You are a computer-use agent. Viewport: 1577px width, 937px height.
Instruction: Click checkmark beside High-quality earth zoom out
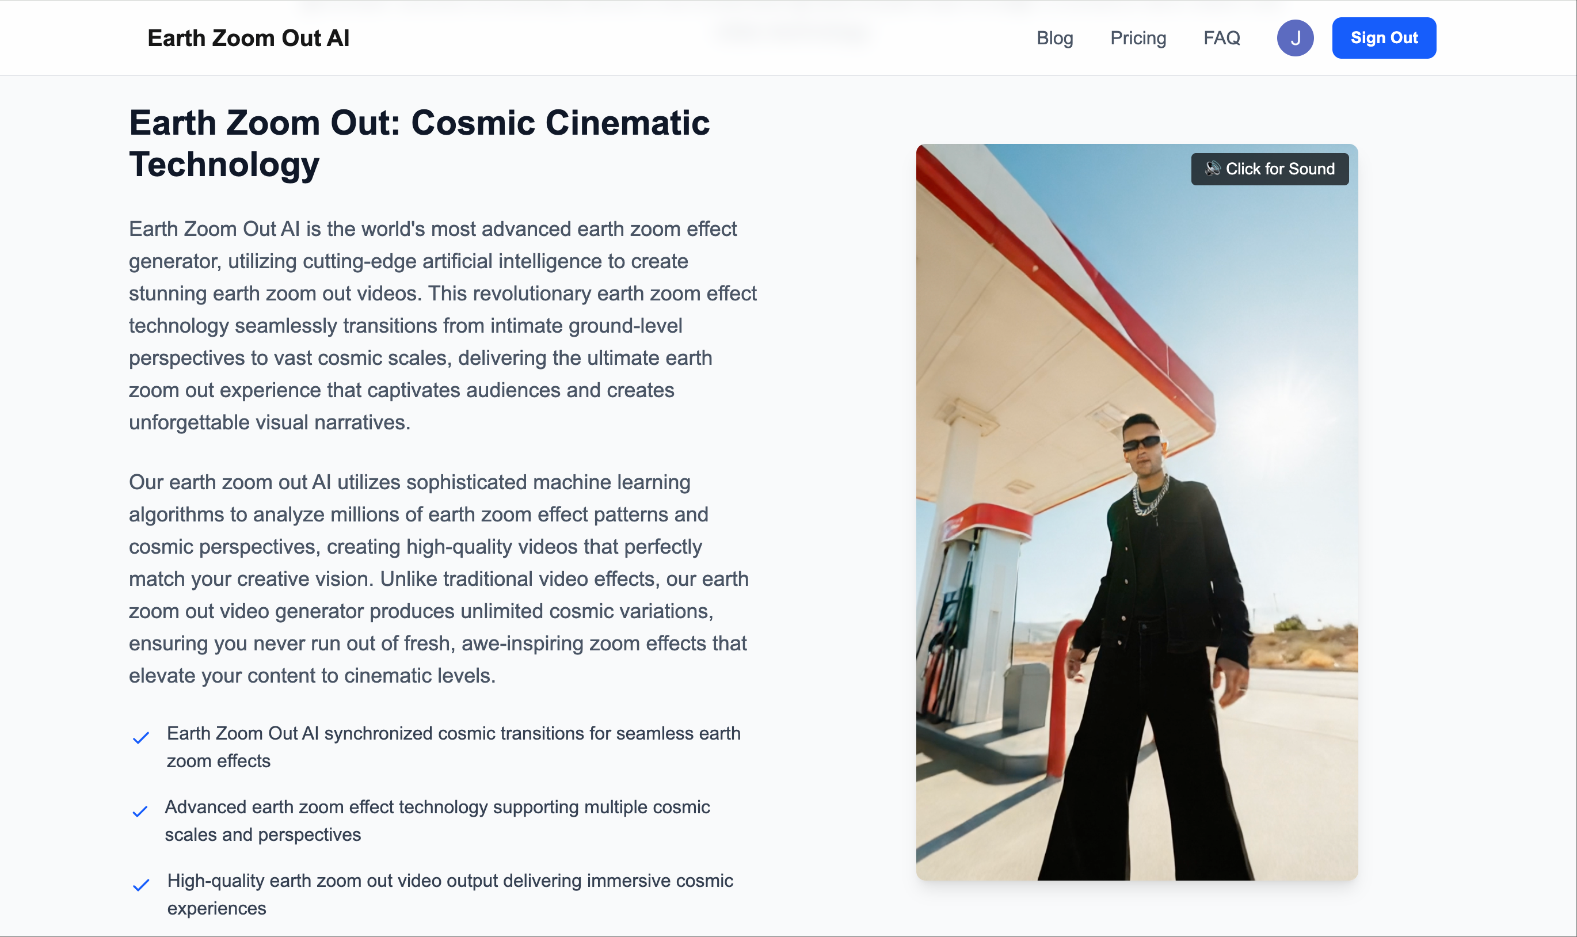pyautogui.click(x=141, y=885)
